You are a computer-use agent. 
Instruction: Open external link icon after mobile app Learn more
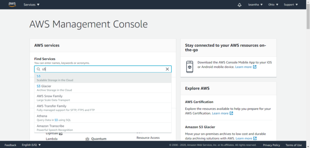click(255, 67)
